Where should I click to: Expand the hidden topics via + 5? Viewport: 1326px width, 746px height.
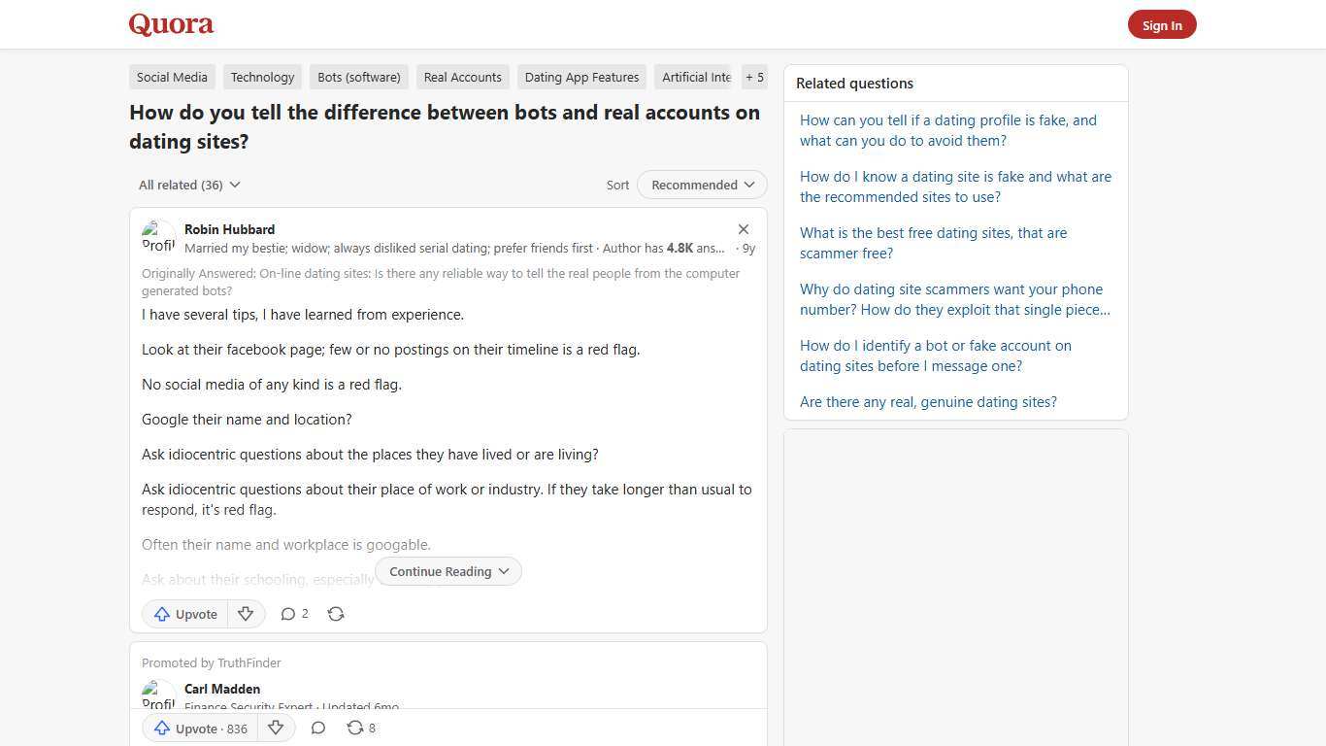pos(754,77)
